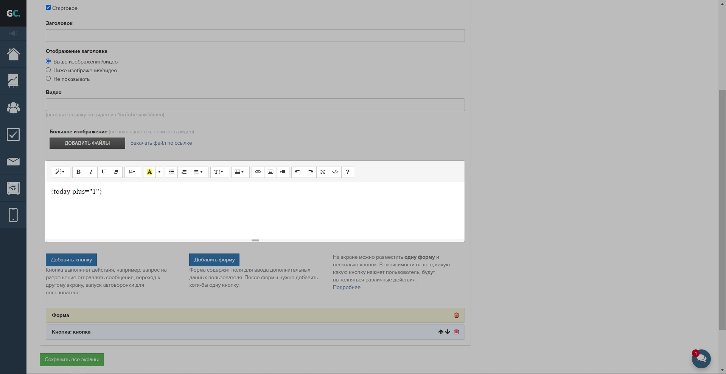726x374 pixels.
Task: Follow the Закачать файл по ссылке link
Action: (161, 143)
